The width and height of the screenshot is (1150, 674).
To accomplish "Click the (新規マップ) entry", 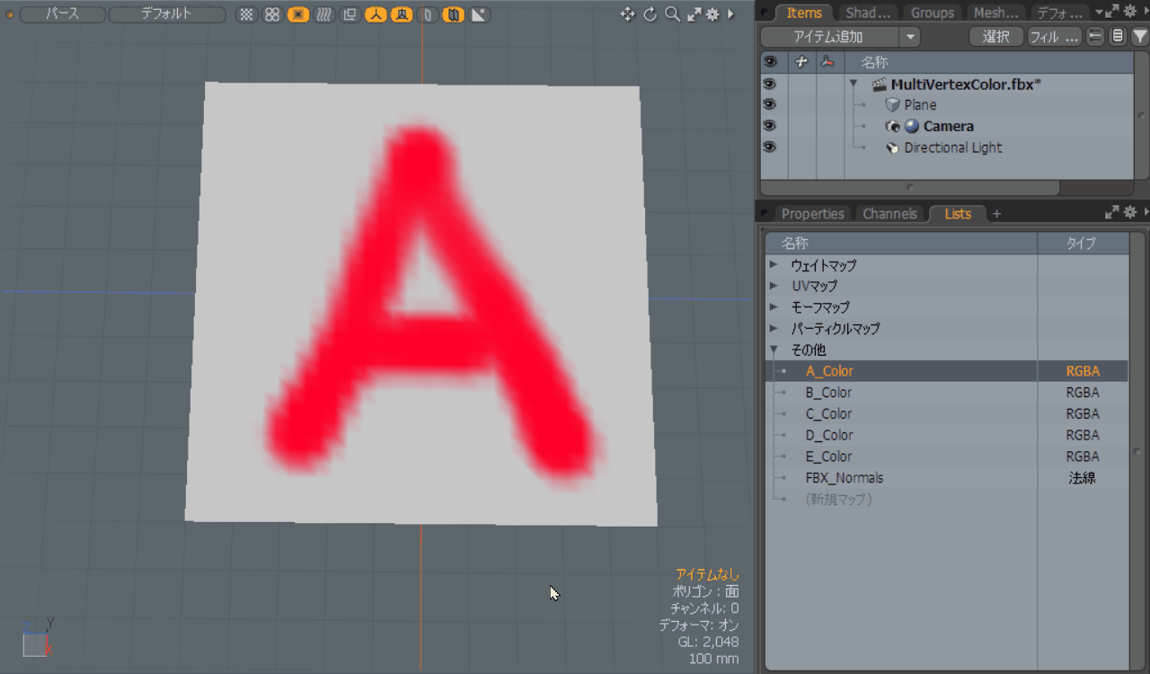I will click(838, 499).
